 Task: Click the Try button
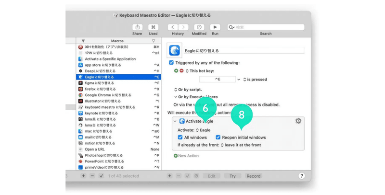click(232, 176)
